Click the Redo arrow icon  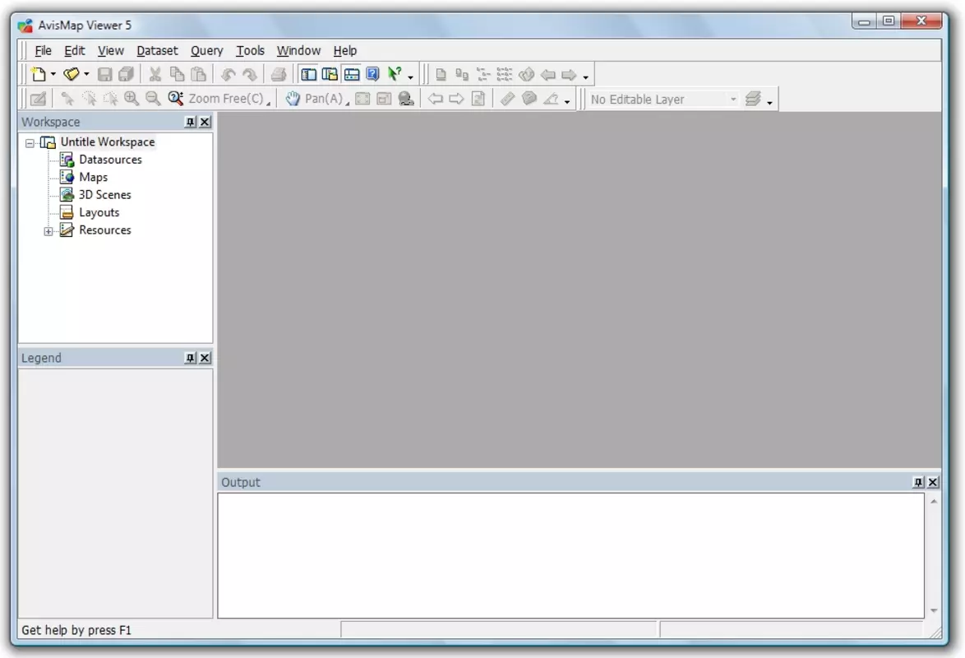pyautogui.click(x=249, y=75)
